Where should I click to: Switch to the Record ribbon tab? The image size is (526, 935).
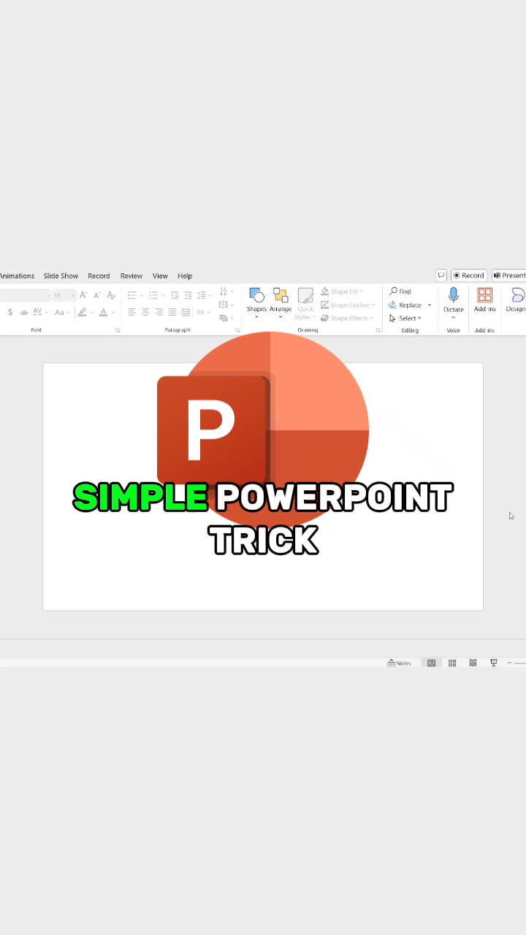(x=99, y=276)
